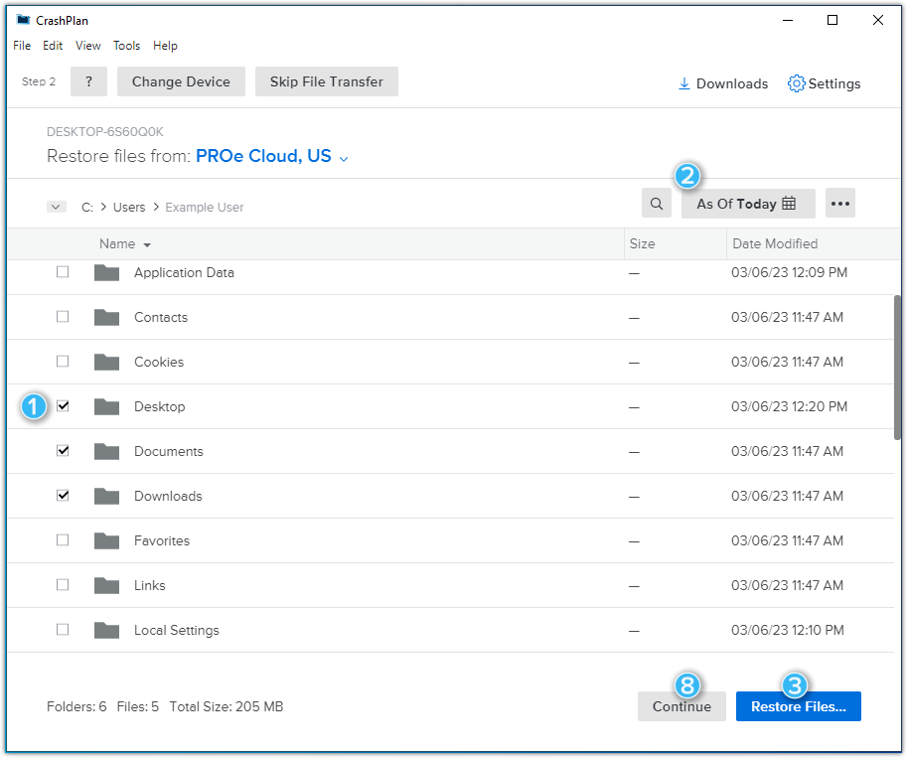907x758 pixels.
Task: Click the Application Data folder name
Action: point(184,272)
